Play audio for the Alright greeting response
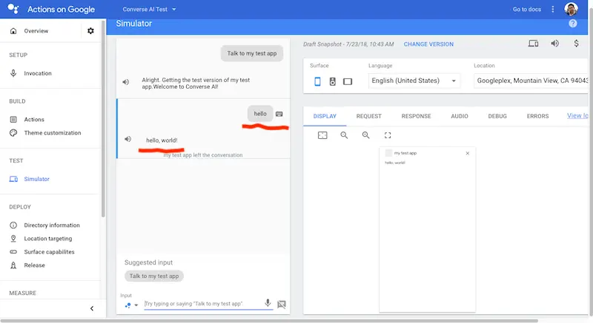 pyautogui.click(x=125, y=82)
